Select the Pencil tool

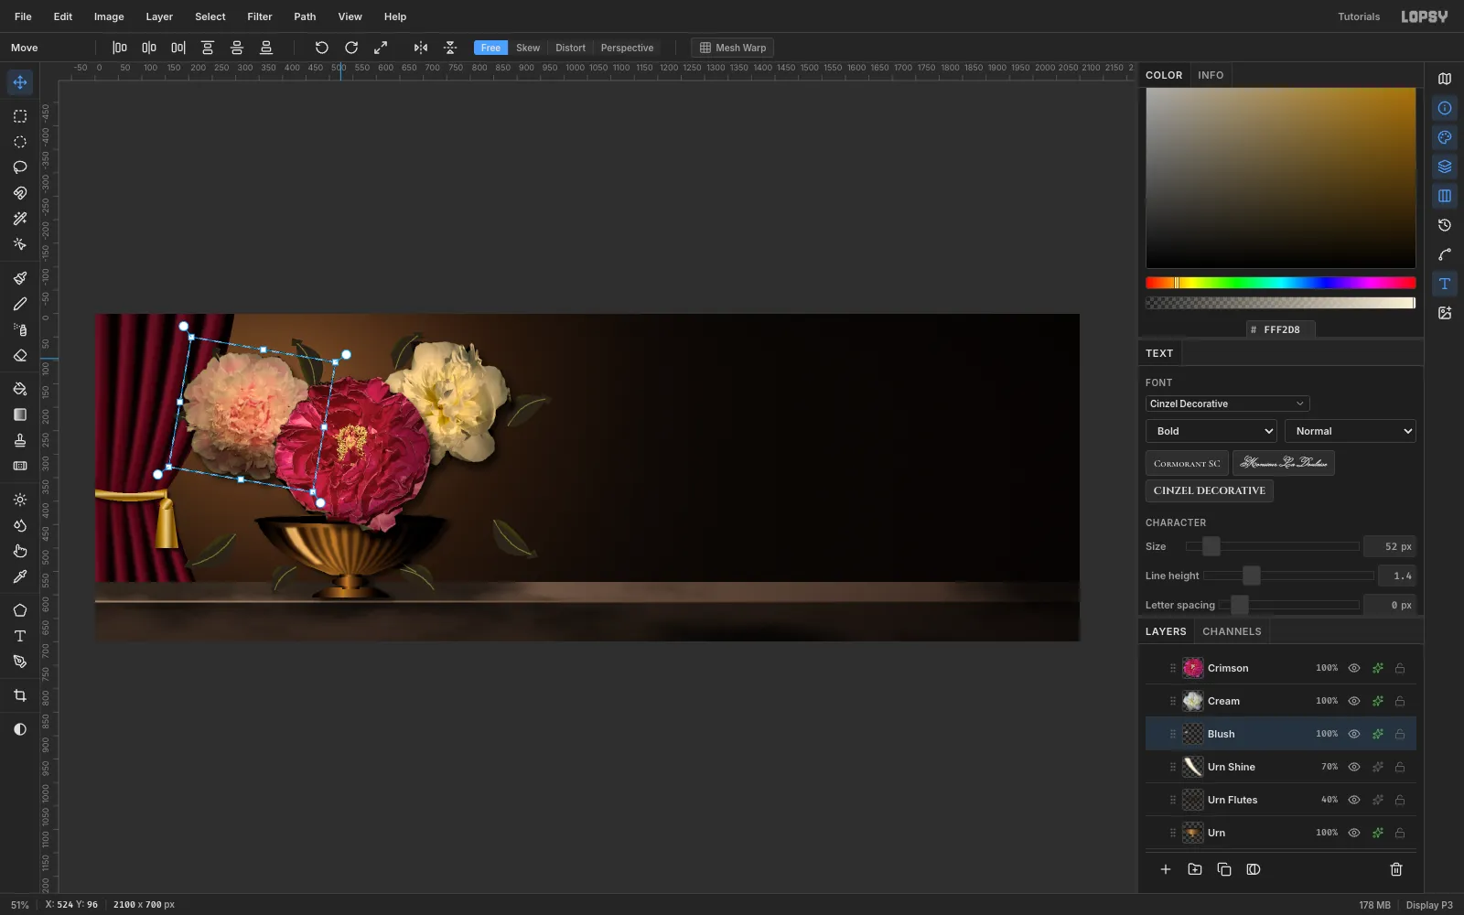(x=19, y=304)
